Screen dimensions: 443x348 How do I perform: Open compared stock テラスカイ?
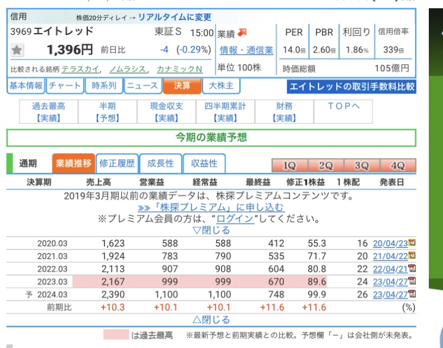80,69
